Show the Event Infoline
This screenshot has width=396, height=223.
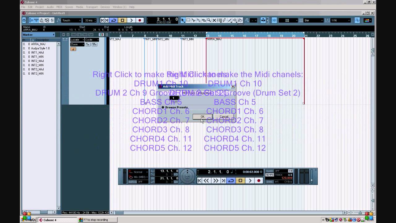pos(36,20)
